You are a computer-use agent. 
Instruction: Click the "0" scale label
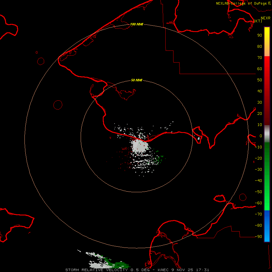261,136
